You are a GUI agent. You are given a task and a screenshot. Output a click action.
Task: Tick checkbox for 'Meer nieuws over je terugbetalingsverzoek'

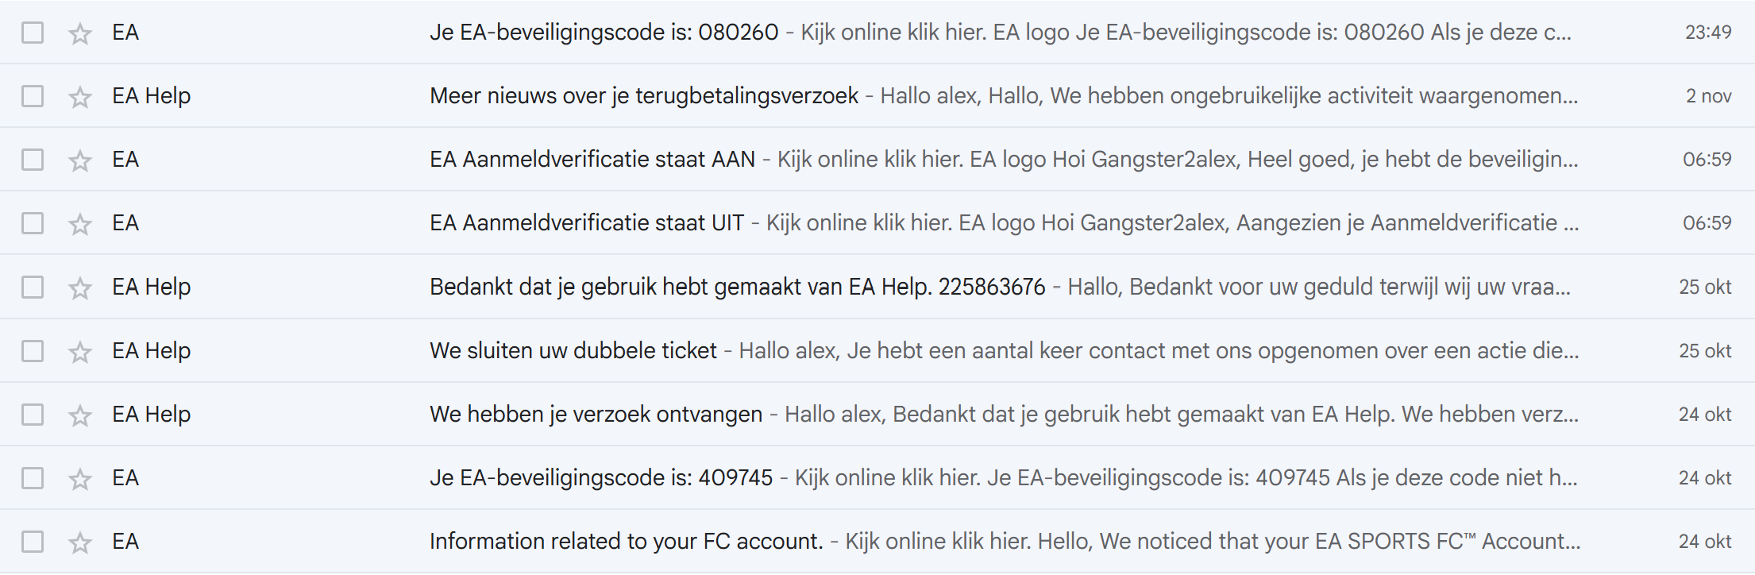pos(33,96)
